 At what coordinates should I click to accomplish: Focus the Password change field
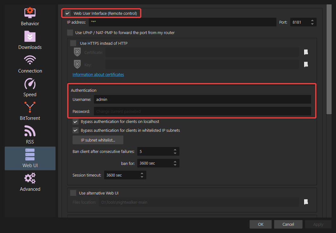click(202, 111)
